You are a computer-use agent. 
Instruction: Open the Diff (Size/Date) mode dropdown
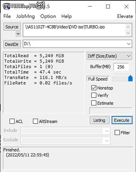[x=110, y=56]
